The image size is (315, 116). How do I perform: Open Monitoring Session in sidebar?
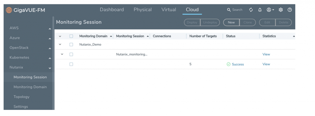30,77
